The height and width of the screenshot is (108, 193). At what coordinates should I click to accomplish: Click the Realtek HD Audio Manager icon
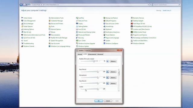point(49,38)
